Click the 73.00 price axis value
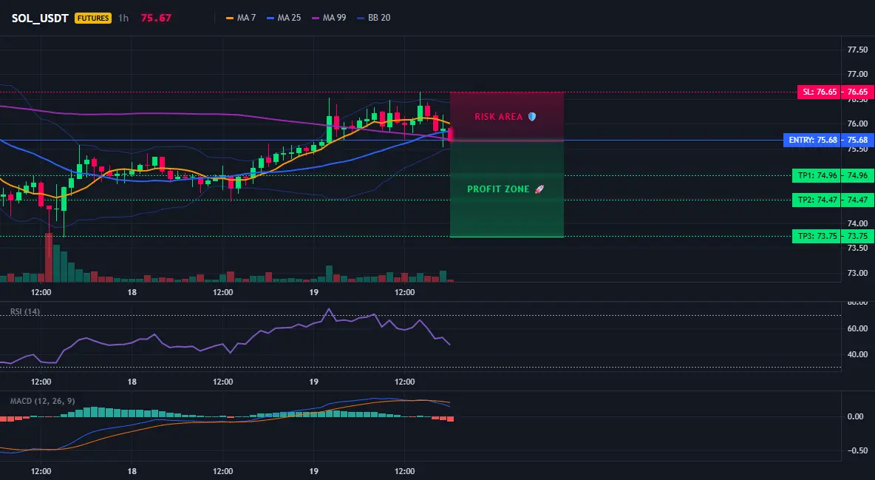 857,273
